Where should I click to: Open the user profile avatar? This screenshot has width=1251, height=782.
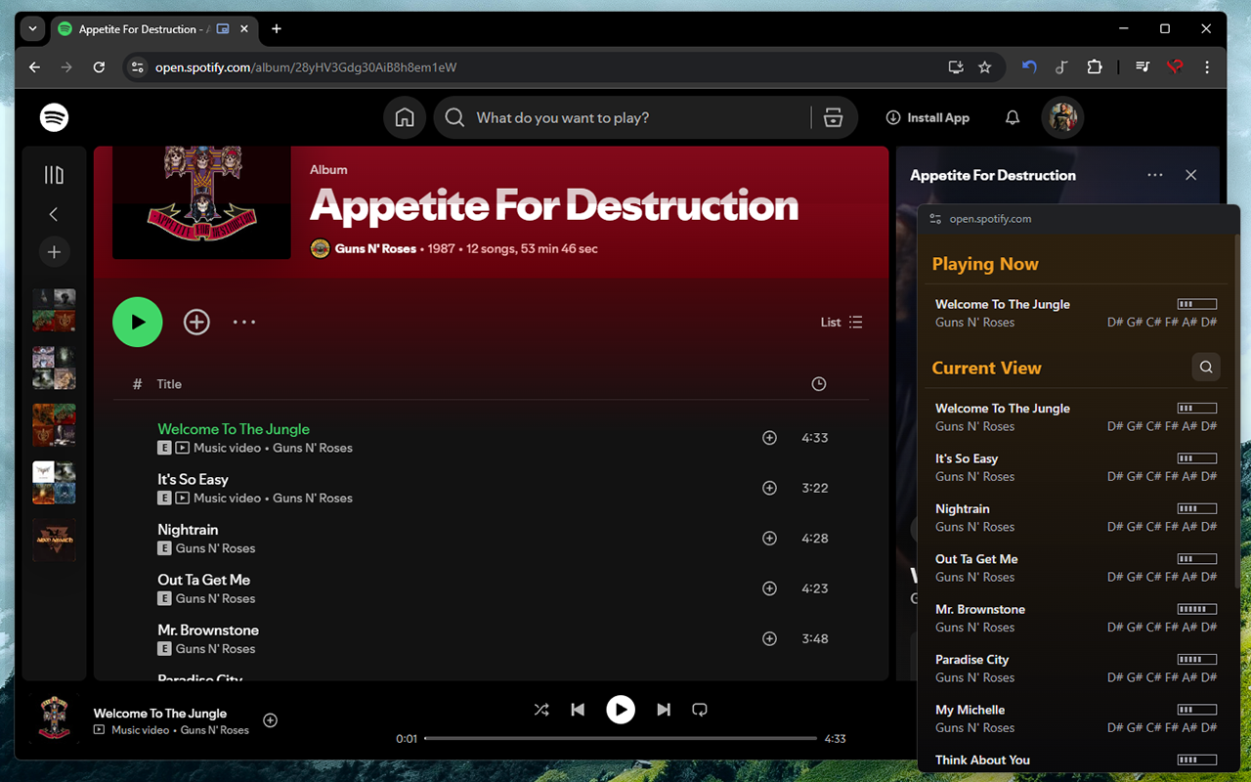[1062, 117]
